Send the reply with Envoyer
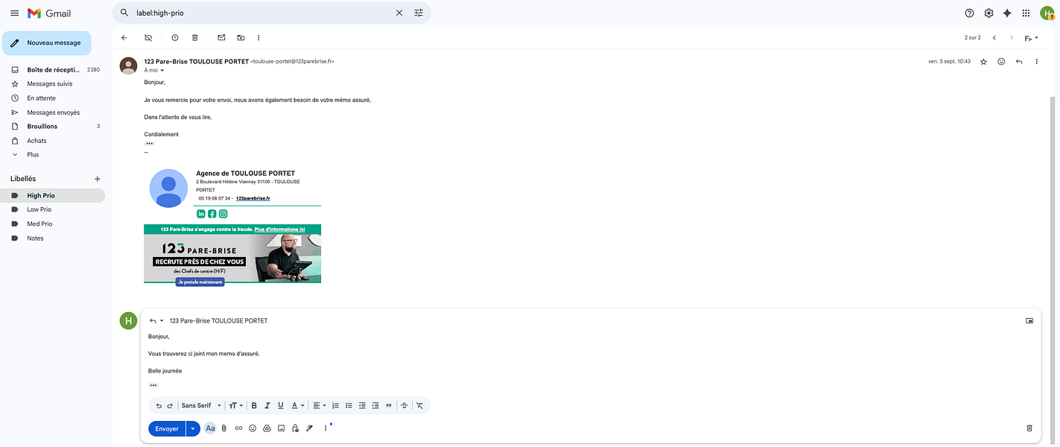The height and width of the screenshot is (447, 1060). 167,428
